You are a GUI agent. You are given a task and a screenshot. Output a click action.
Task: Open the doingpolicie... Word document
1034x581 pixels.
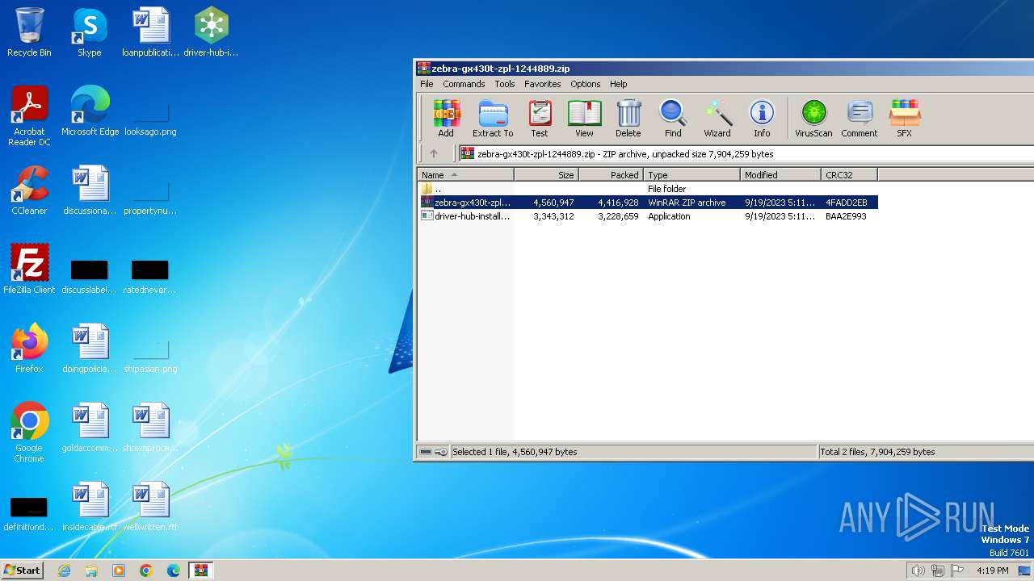[90, 349]
